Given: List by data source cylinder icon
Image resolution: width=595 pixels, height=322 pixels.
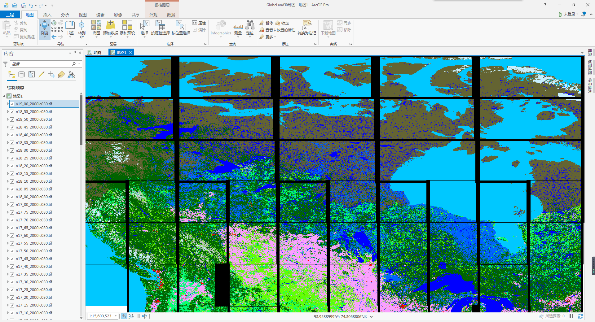Looking at the screenshot, I should click(x=22, y=75).
